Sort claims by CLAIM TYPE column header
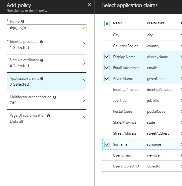 tap(156, 23)
